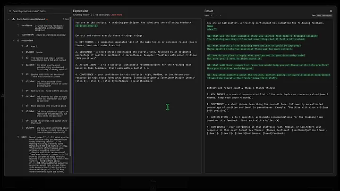Select the q4_label field key

[30, 96]
